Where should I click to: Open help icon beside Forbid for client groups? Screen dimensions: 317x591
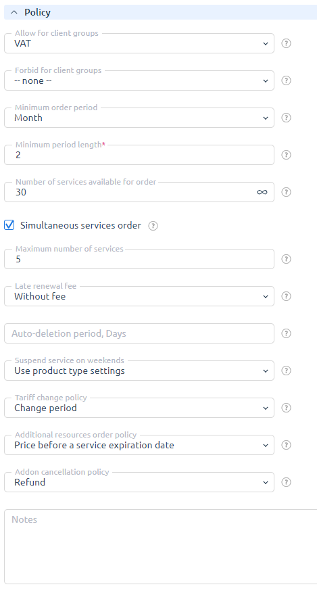[286, 80]
